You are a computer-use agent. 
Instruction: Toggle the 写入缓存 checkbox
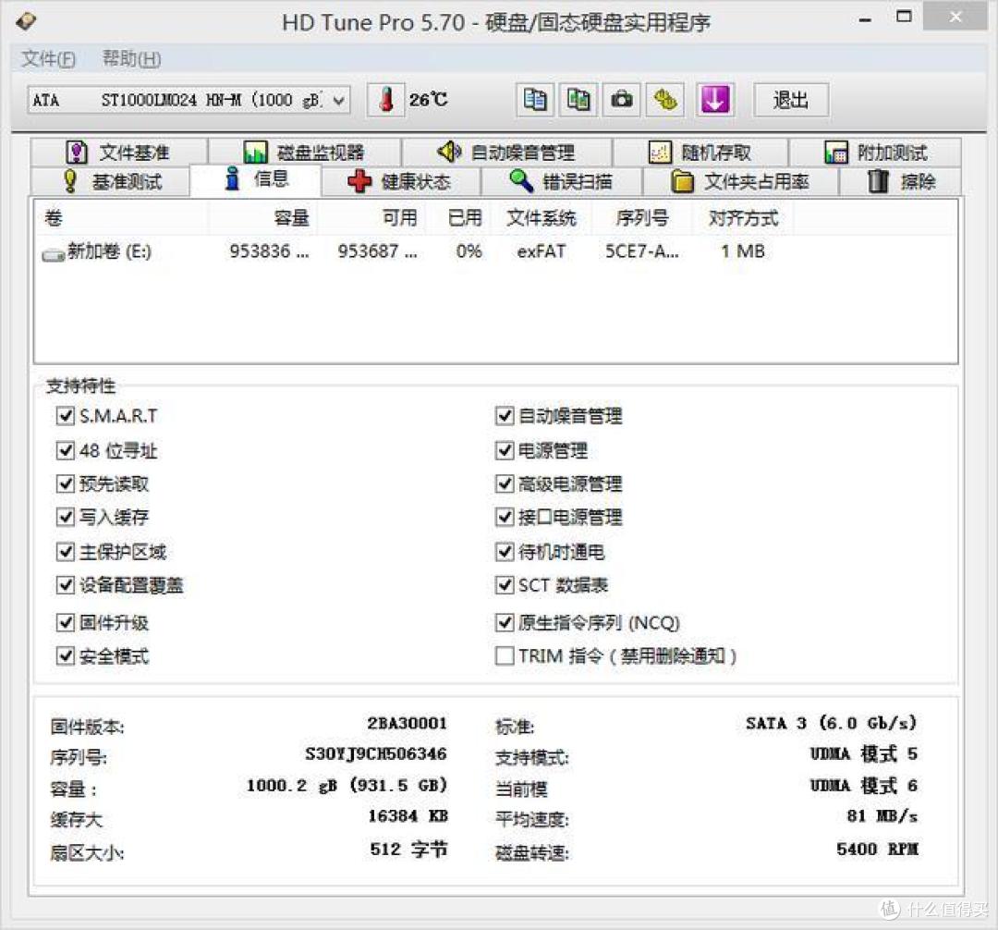click(x=66, y=516)
